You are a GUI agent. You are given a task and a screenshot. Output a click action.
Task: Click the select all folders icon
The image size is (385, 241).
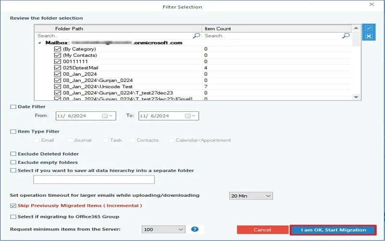pyautogui.click(x=369, y=28)
